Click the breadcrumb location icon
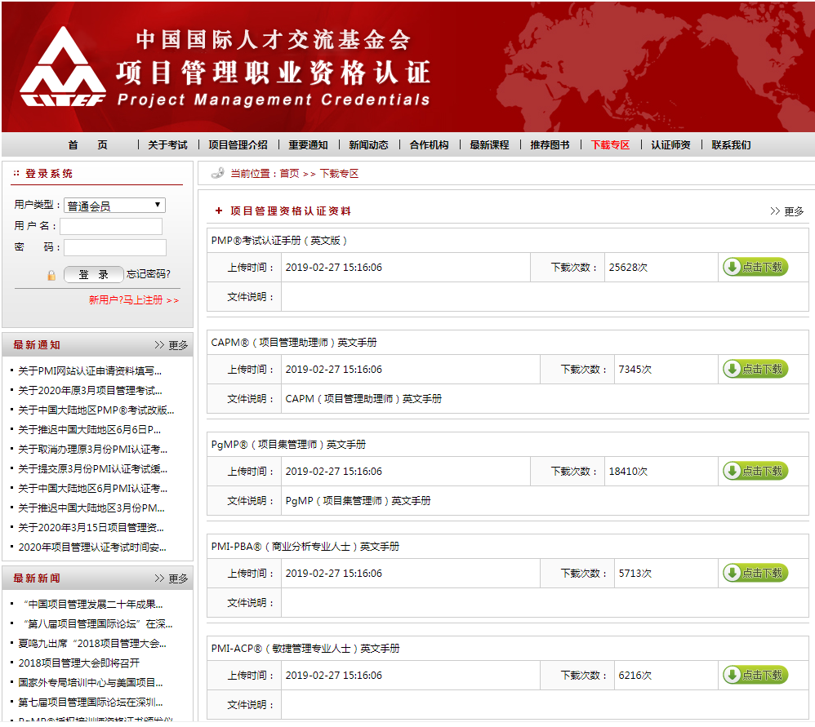This screenshot has height=727, width=815. click(218, 173)
